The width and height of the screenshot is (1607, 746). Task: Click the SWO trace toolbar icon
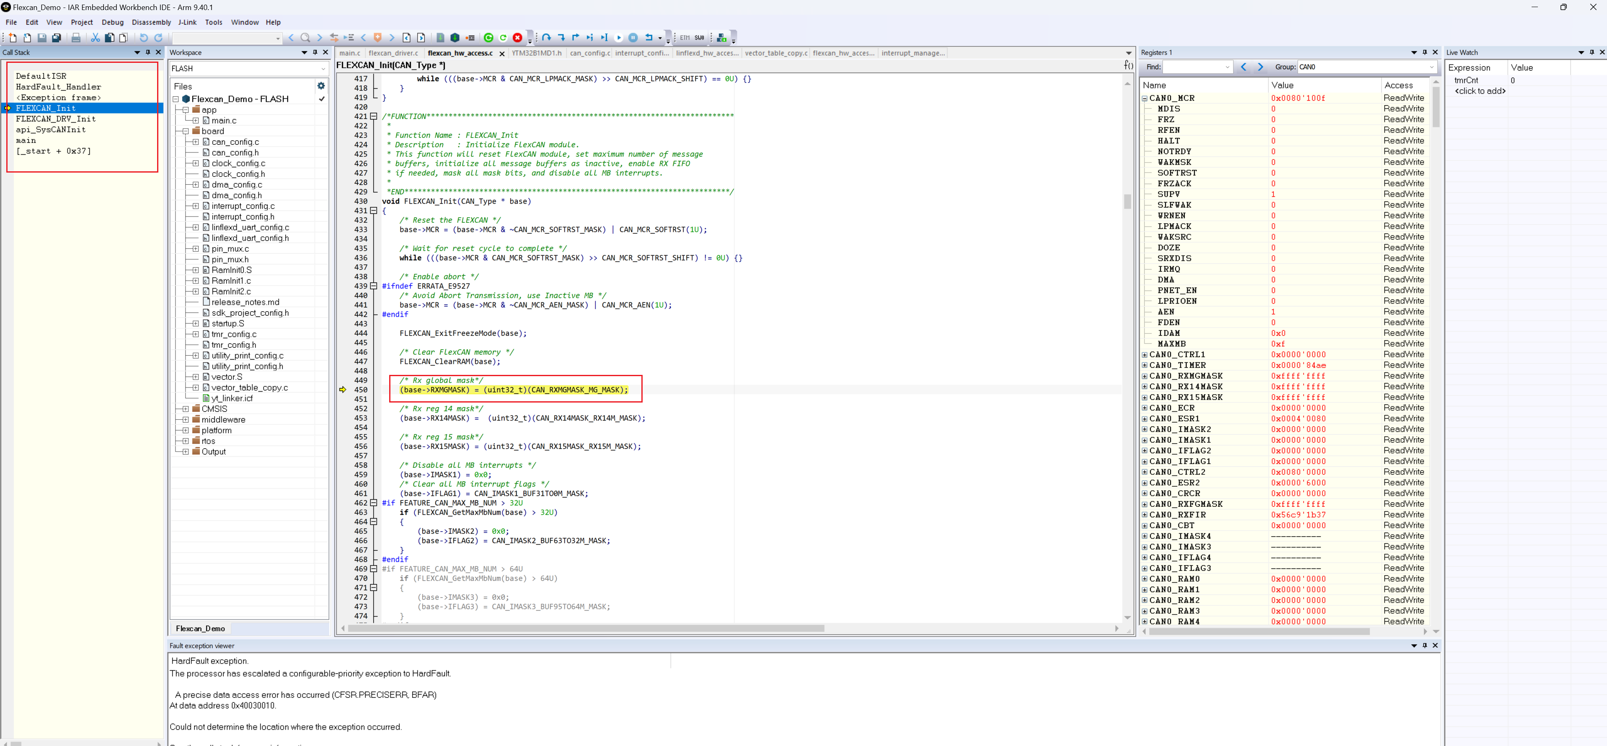pos(699,38)
